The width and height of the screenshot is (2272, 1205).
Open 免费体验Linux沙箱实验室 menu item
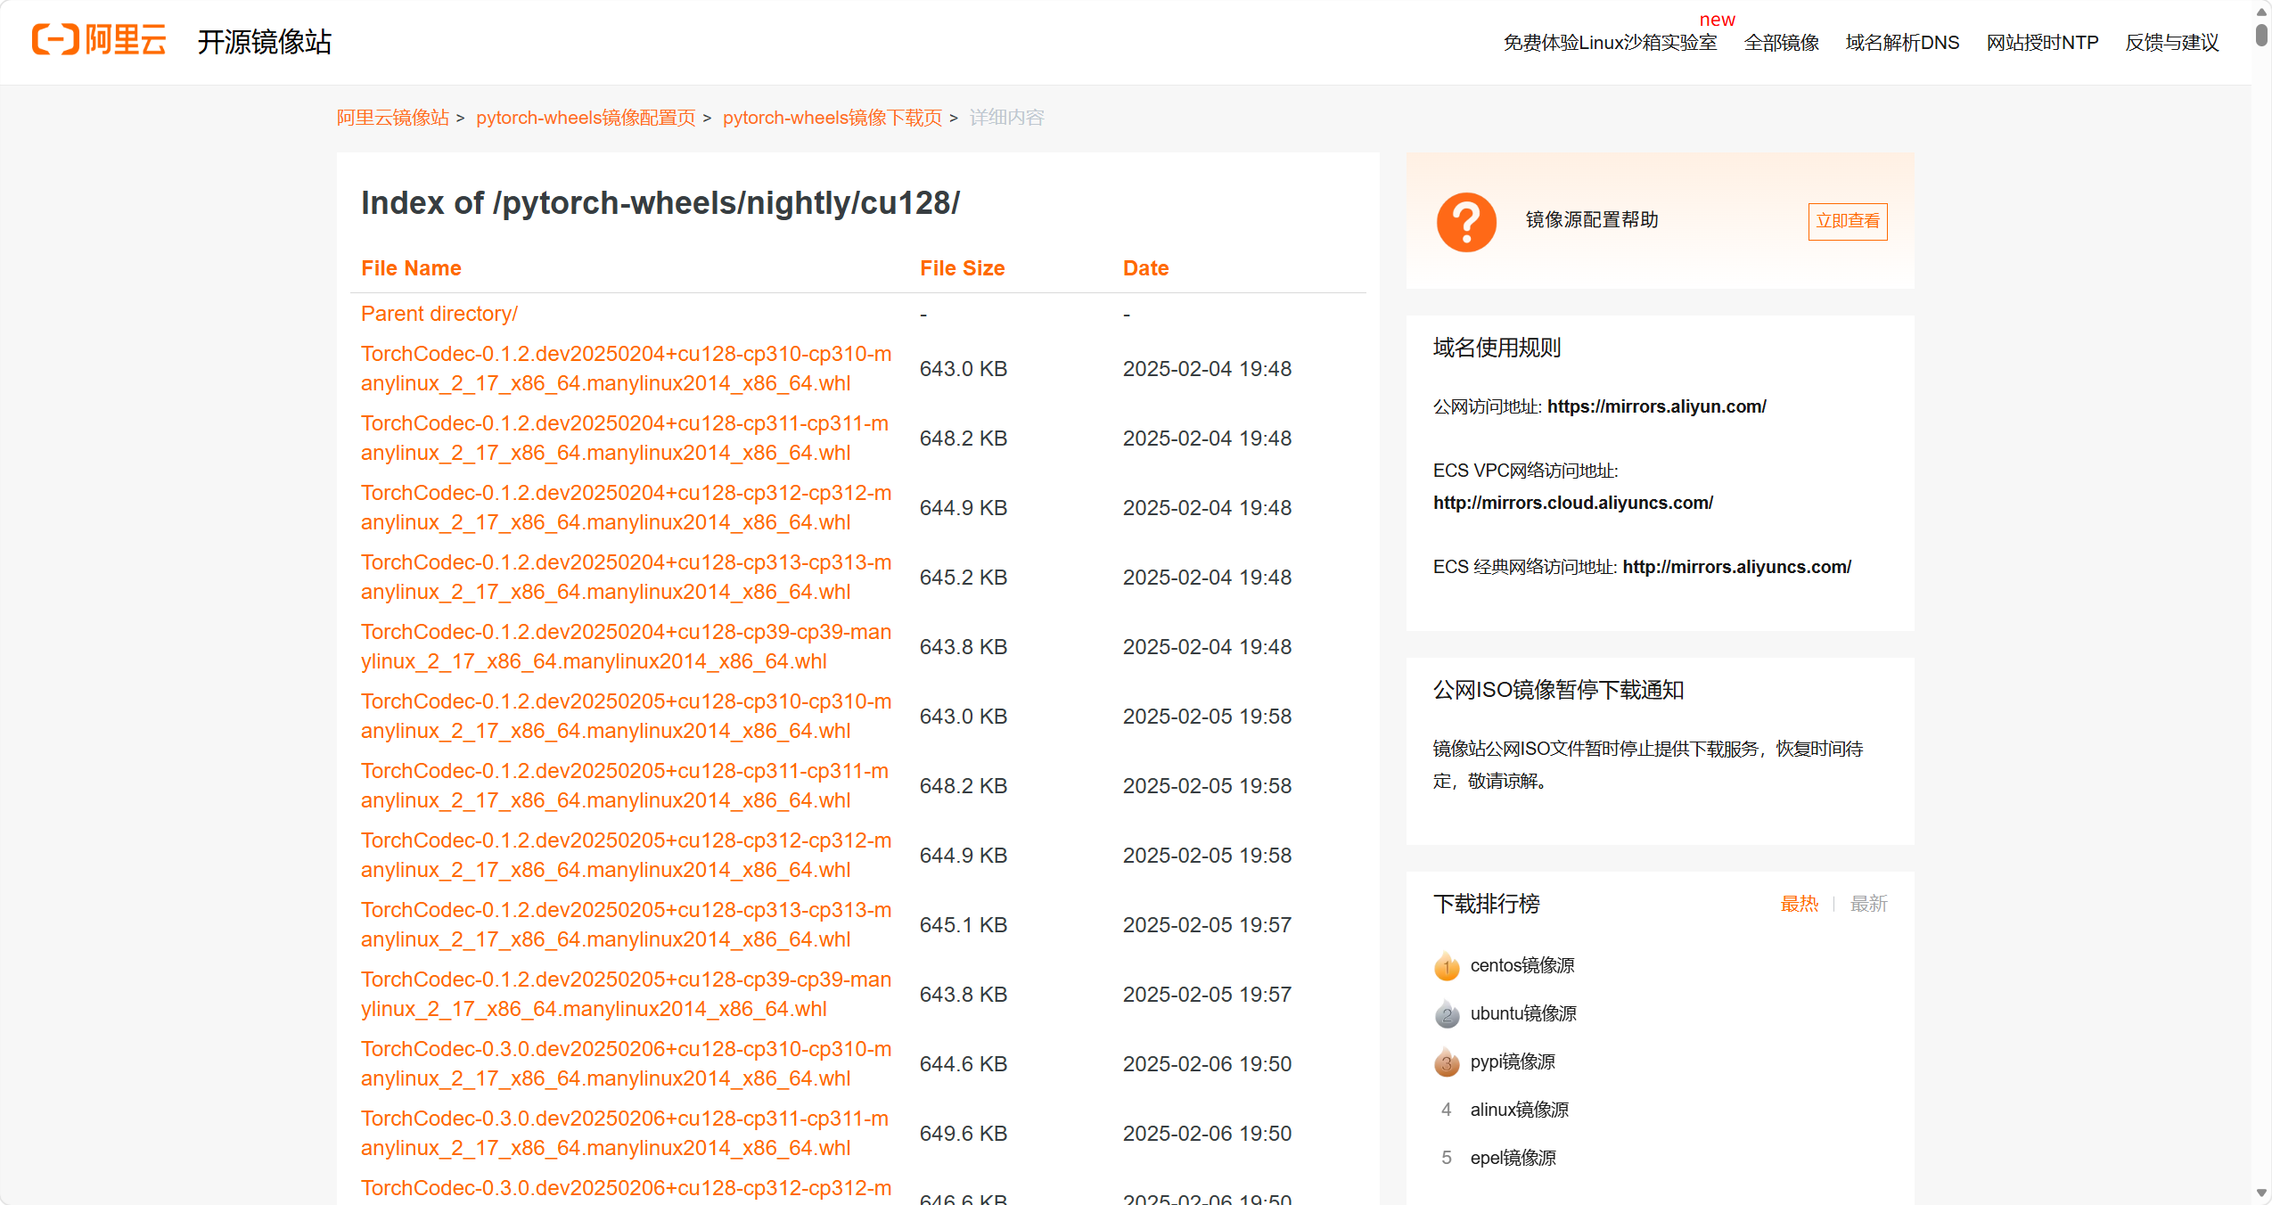[x=1610, y=43]
